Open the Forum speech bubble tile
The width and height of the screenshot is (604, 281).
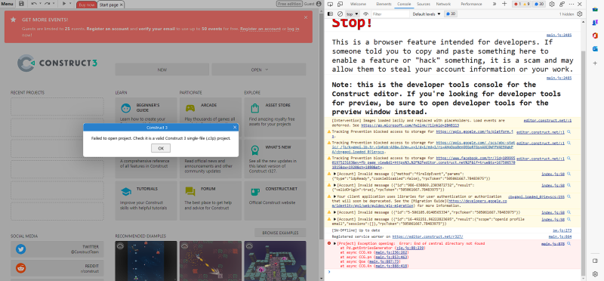(211, 200)
